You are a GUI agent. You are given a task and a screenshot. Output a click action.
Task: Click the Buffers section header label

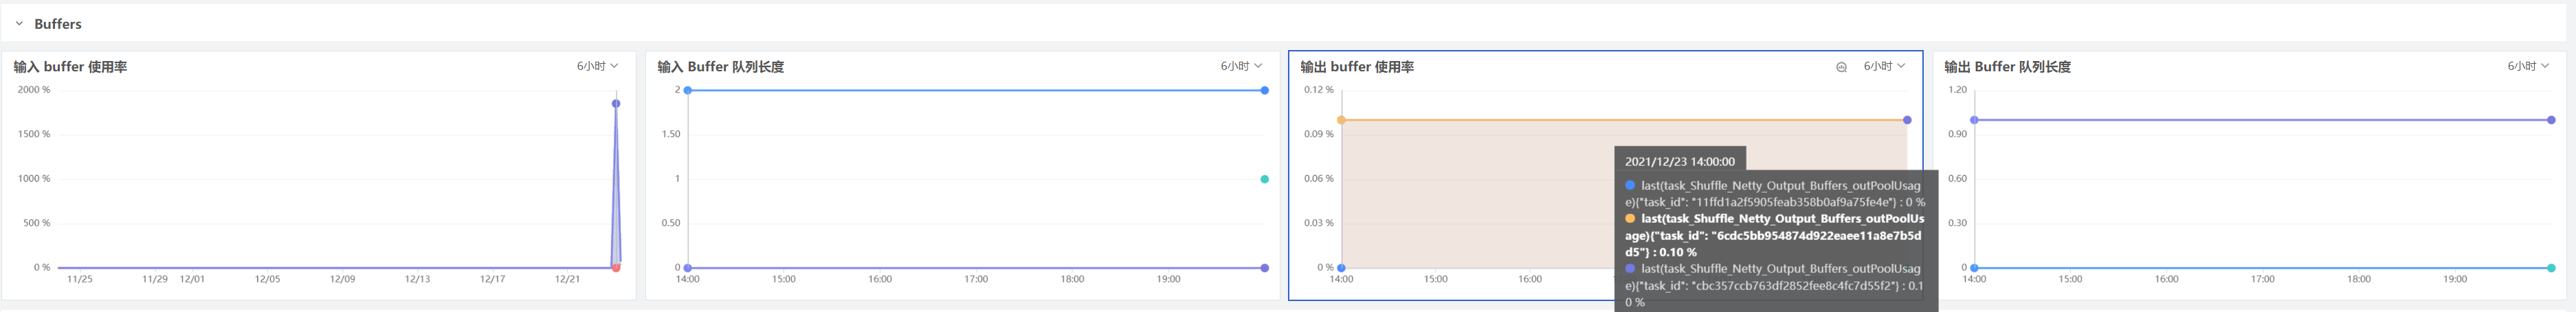pos(58,23)
